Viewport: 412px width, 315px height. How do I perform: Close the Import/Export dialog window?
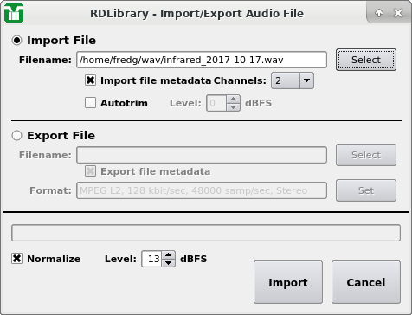point(398,13)
